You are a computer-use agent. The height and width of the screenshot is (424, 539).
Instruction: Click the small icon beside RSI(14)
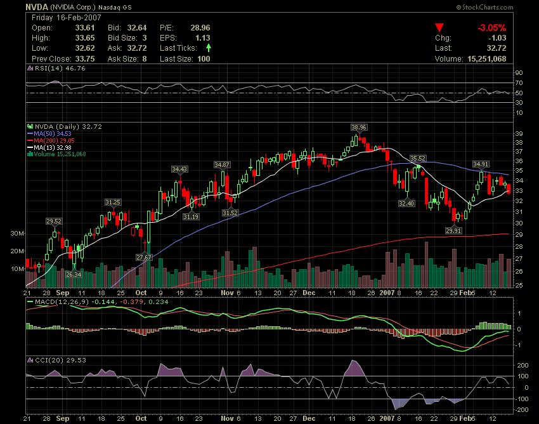pos(30,68)
